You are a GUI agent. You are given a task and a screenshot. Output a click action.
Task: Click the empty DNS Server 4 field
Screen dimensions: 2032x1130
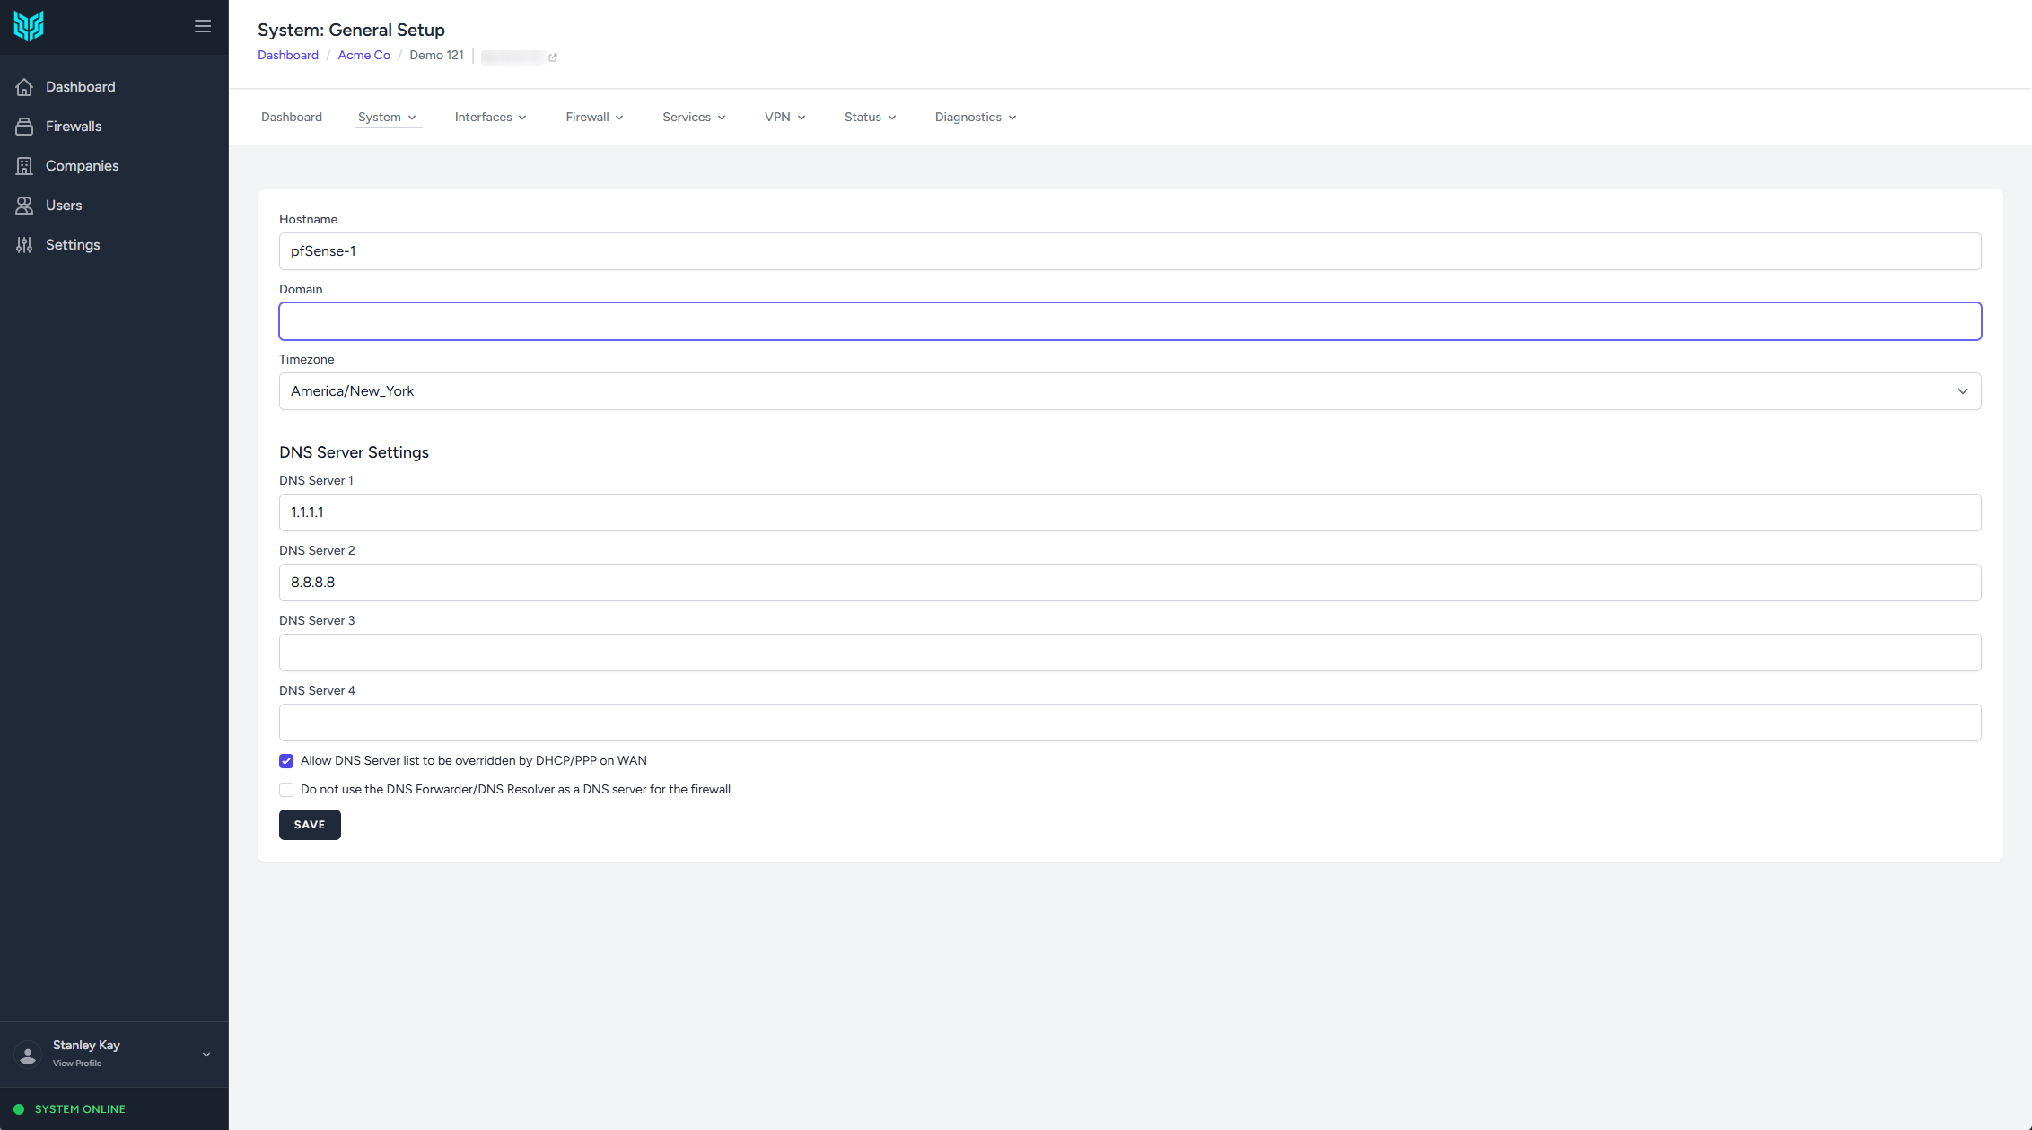(1130, 723)
